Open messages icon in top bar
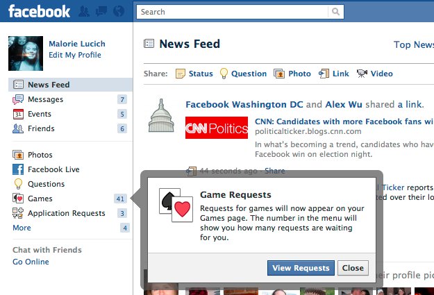The width and height of the screenshot is (434, 295). click(101, 11)
